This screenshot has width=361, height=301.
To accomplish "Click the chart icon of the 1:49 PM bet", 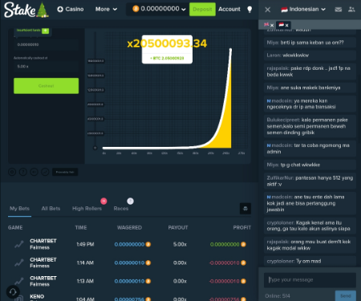I will tap(19, 244).
